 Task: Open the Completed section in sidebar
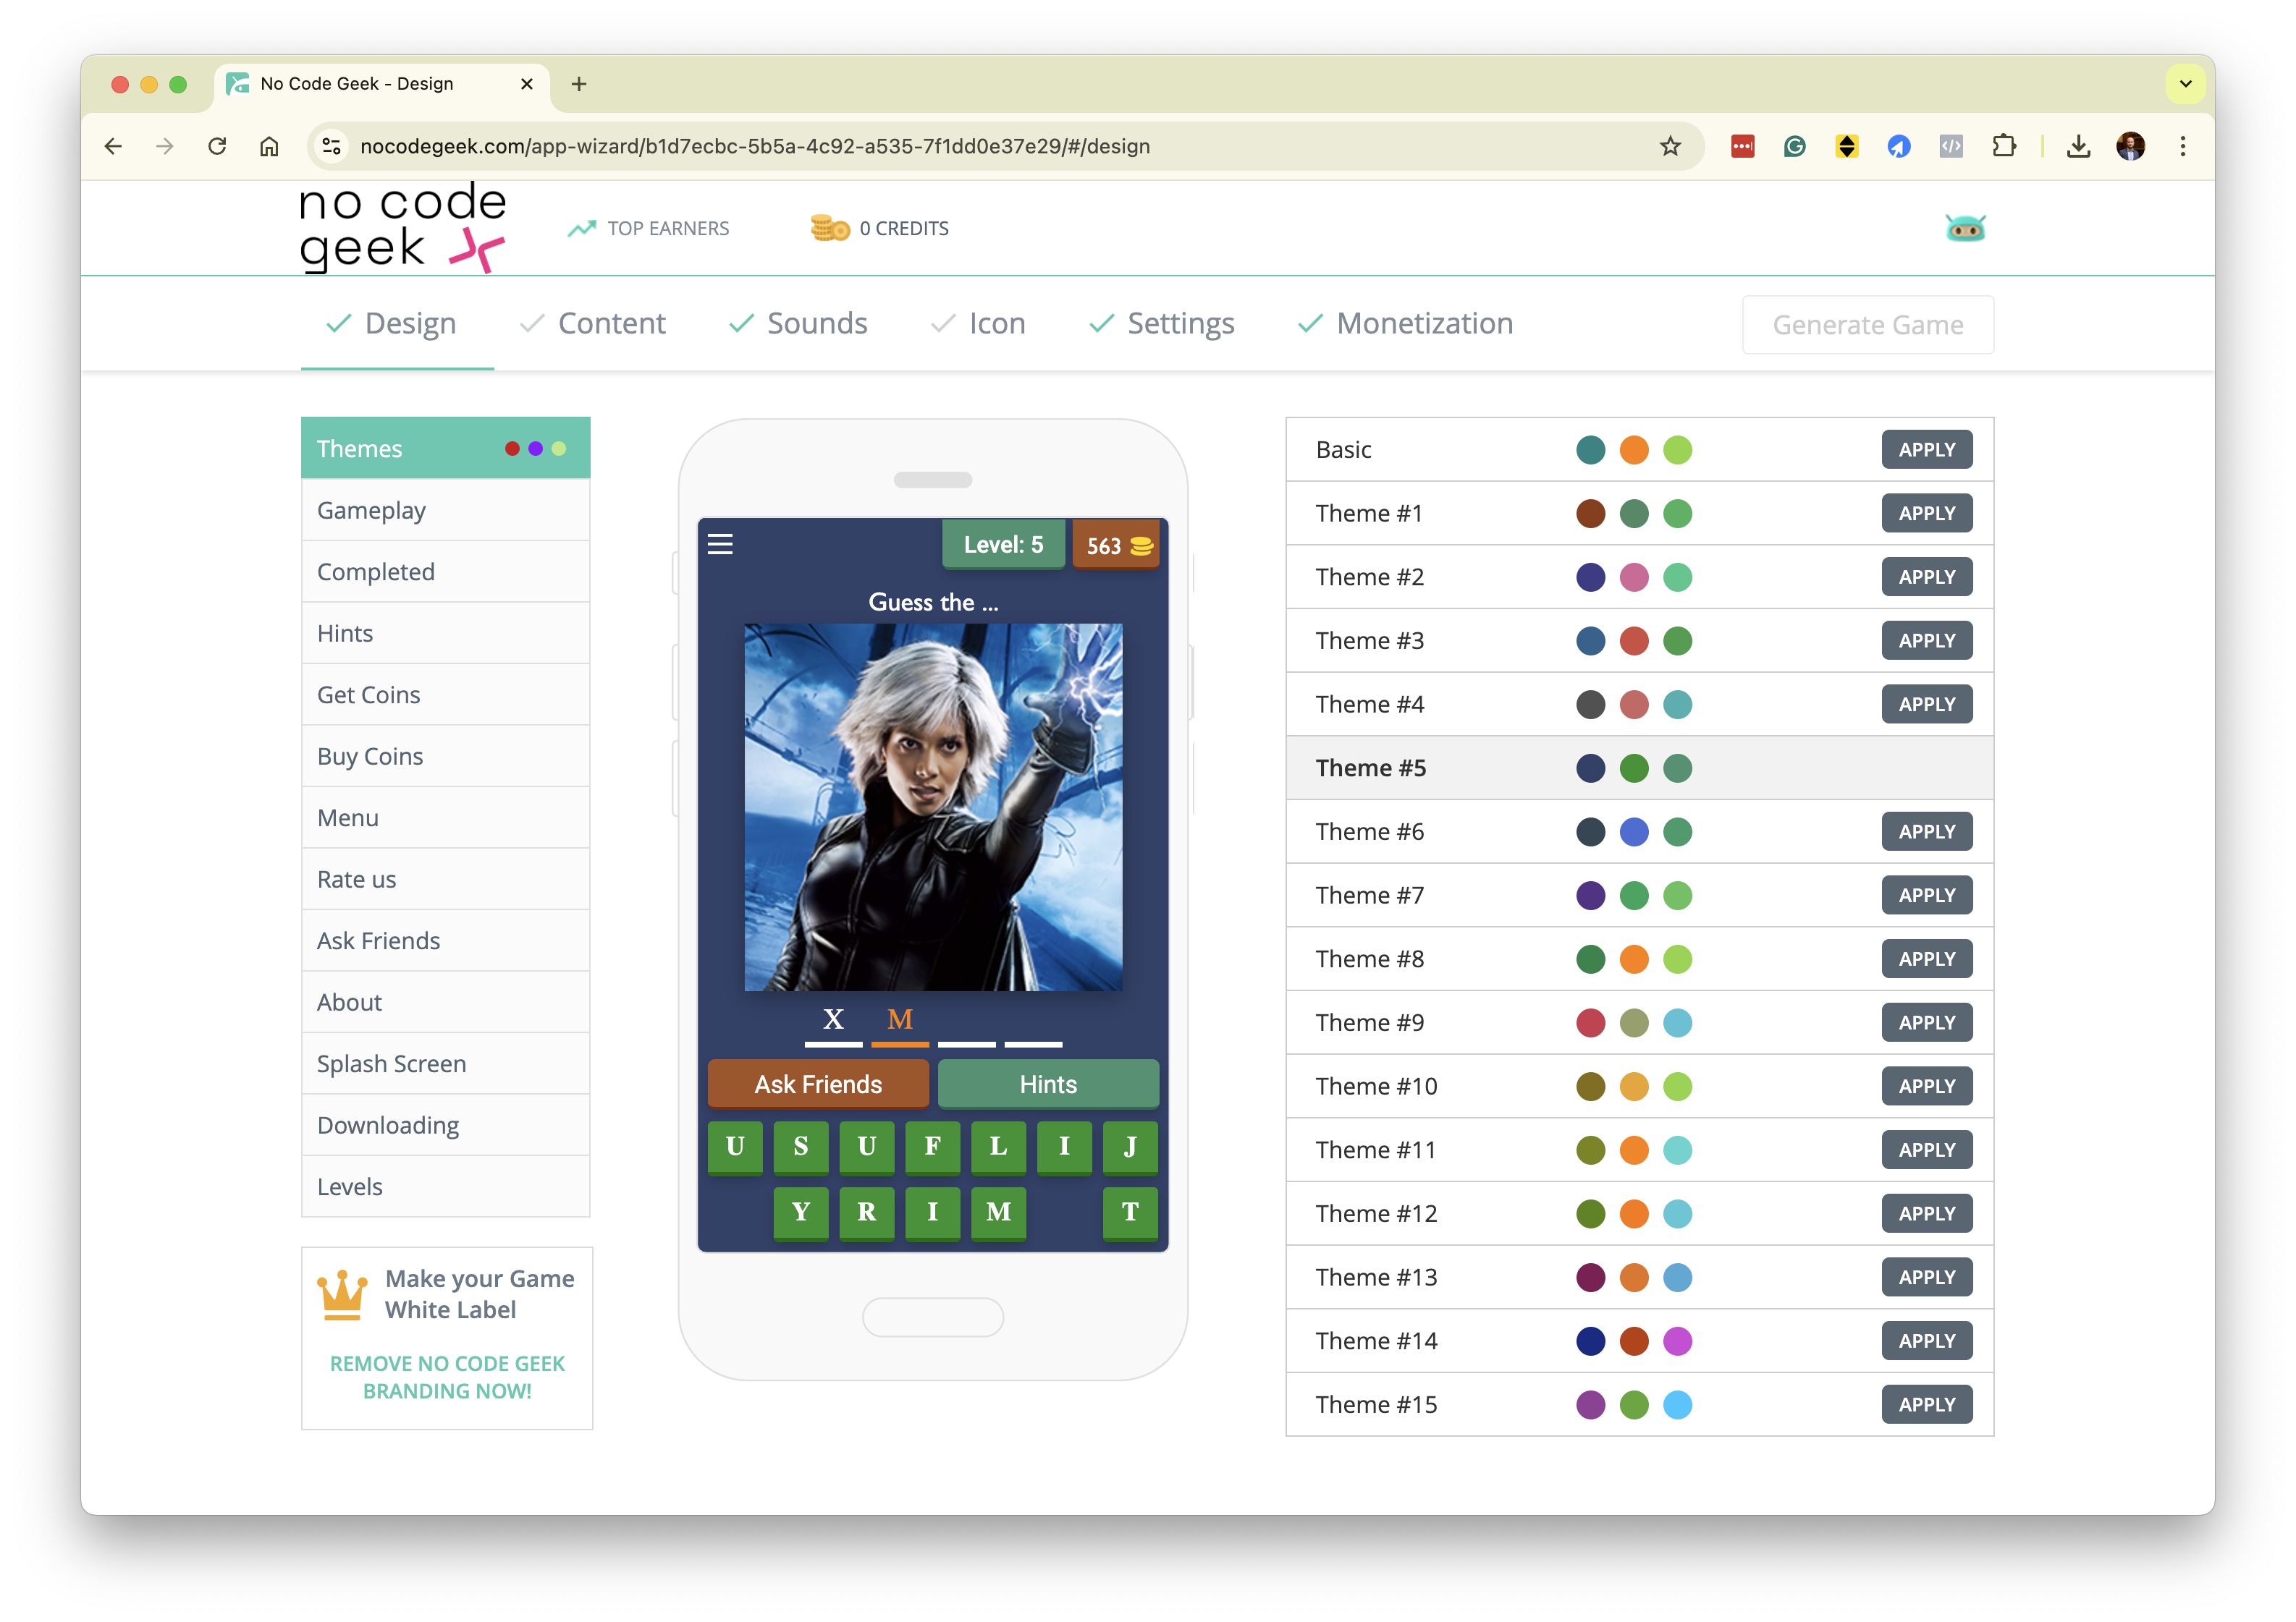[445, 572]
